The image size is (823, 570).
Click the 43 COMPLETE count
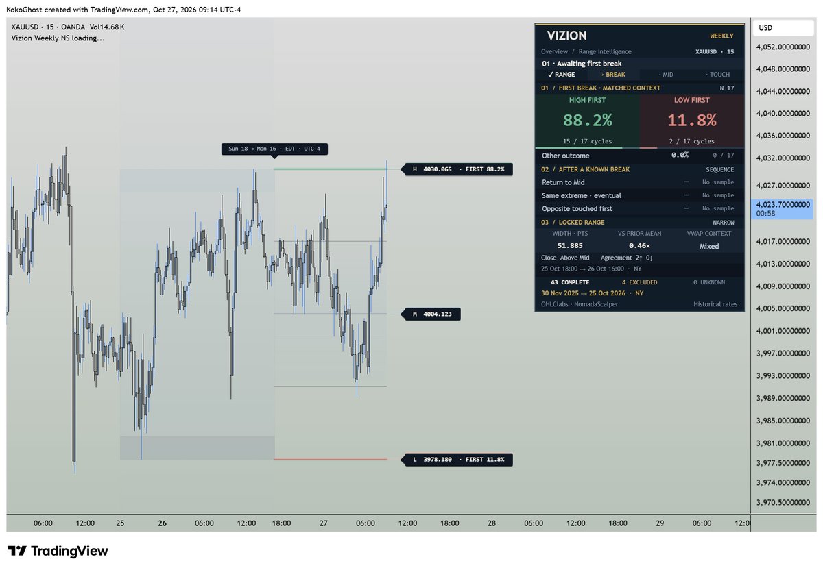(x=570, y=282)
